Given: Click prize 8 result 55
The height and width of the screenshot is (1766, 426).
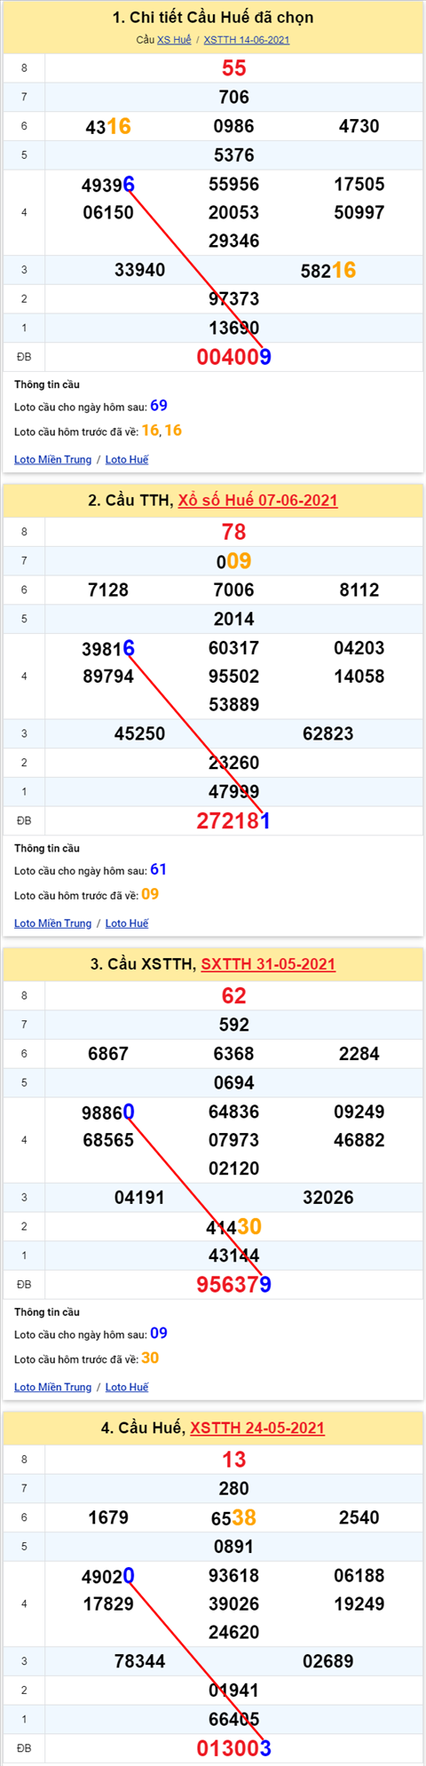Looking at the screenshot, I should 234,68.
